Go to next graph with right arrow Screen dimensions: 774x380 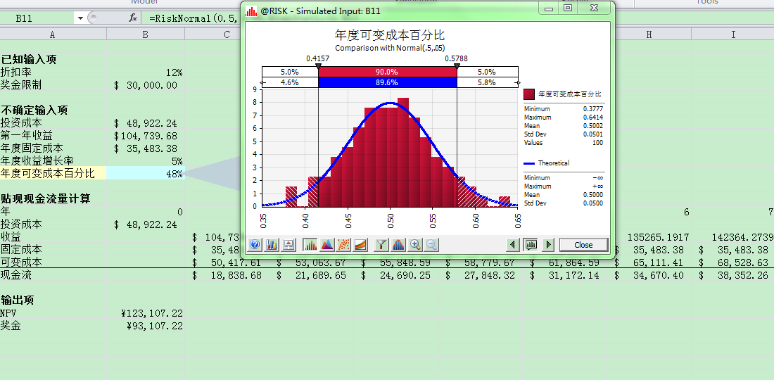(548, 245)
